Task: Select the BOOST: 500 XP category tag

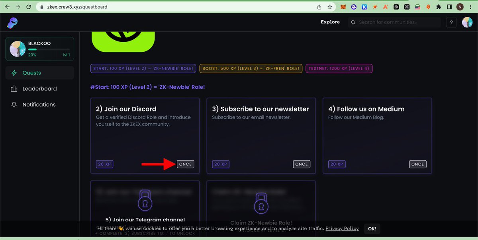Action: point(251,68)
